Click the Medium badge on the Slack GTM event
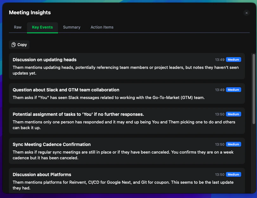 pos(233,89)
